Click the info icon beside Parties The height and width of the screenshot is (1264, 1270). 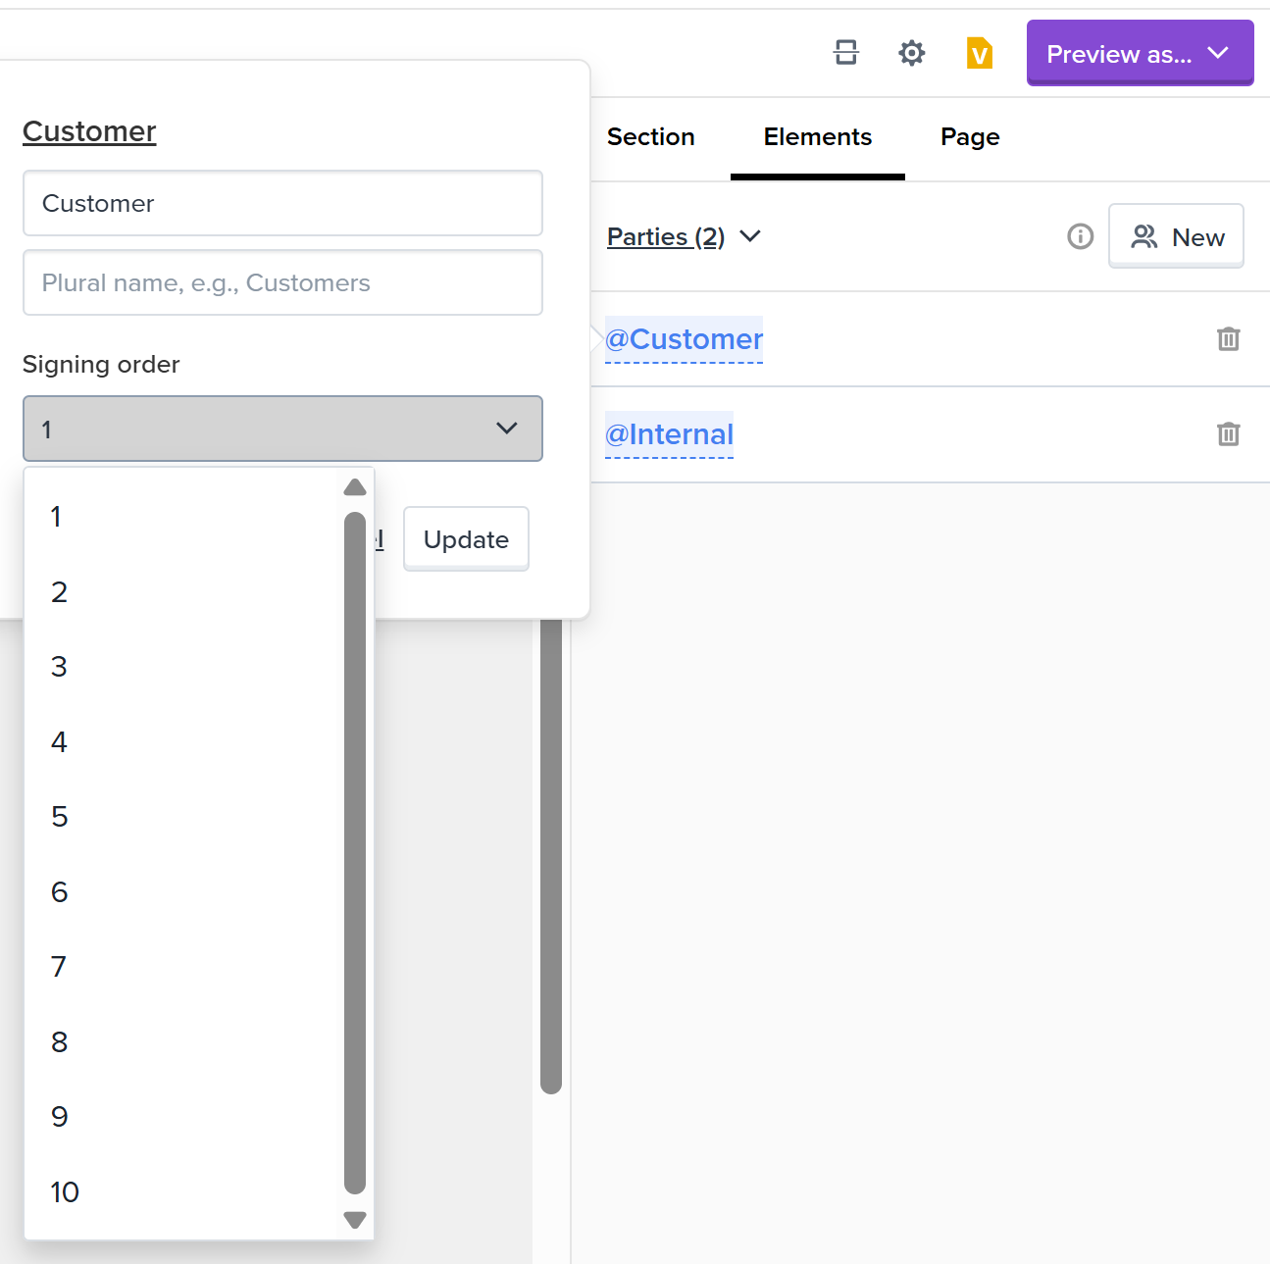tap(1080, 236)
